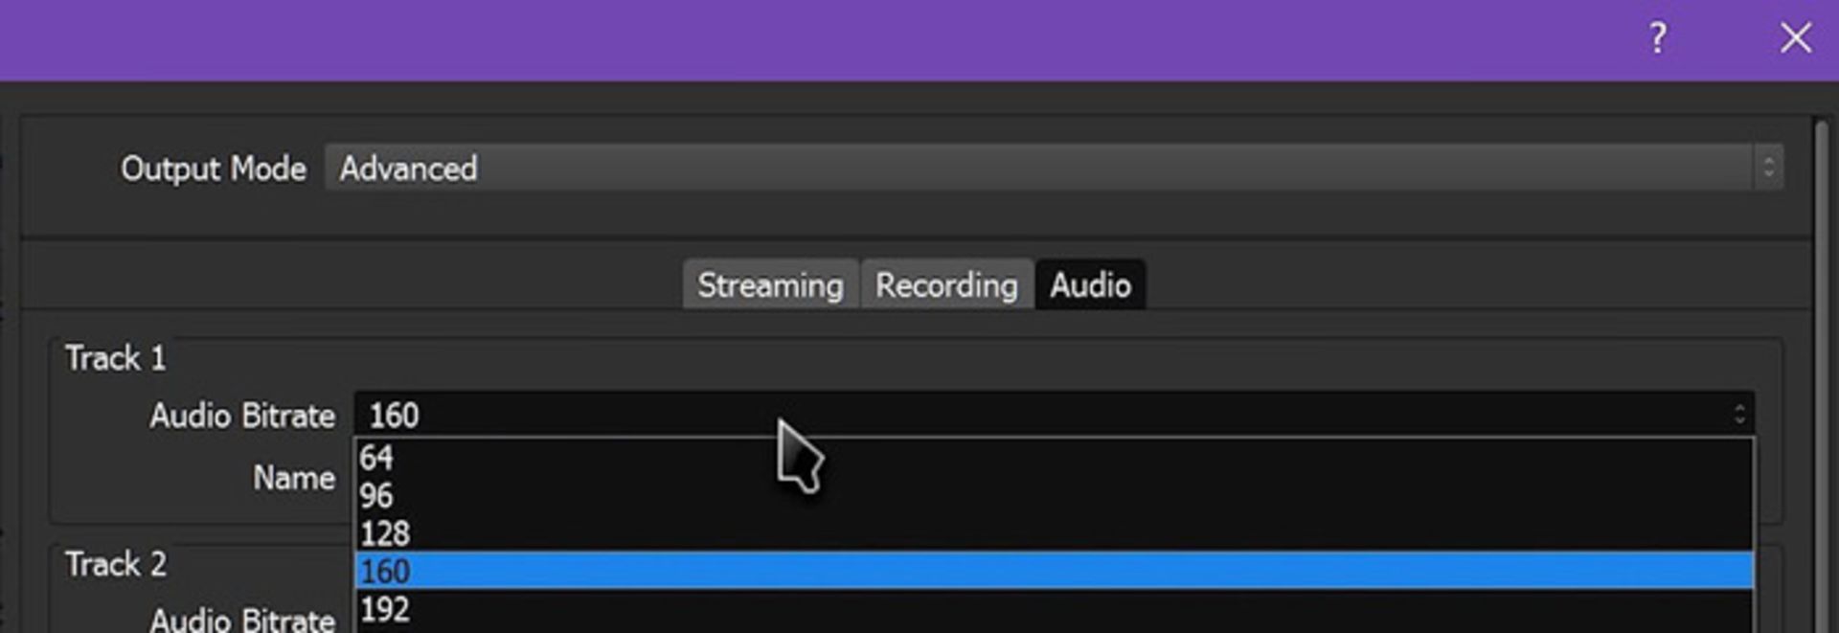This screenshot has width=1839, height=633.
Task: Click the Output Mode dropdown arrows
Action: click(1768, 169)
